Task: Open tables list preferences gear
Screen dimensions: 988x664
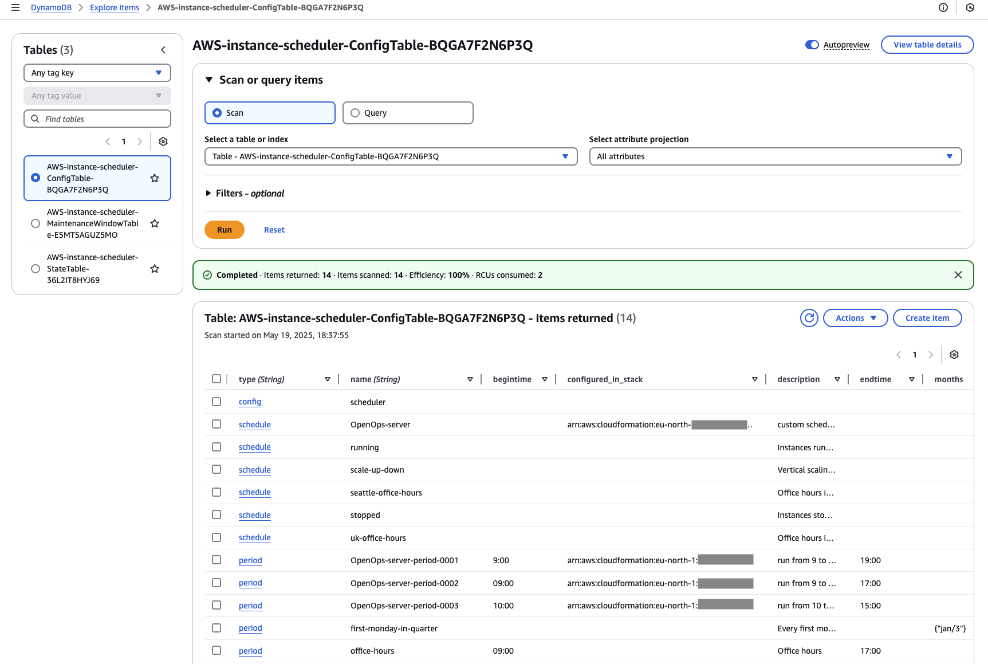Action: pos(163,142)
